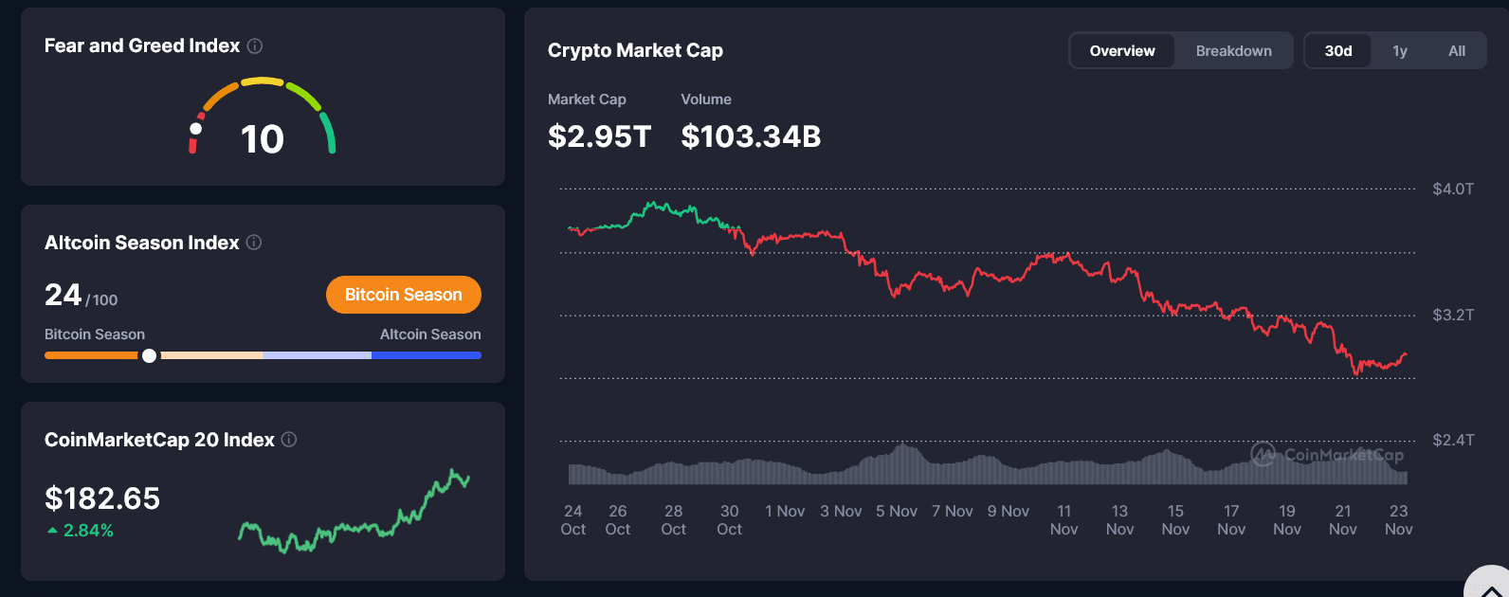1509x597 pixels.
Task: Click the red needle dot on the gauge
Action: 195,128
